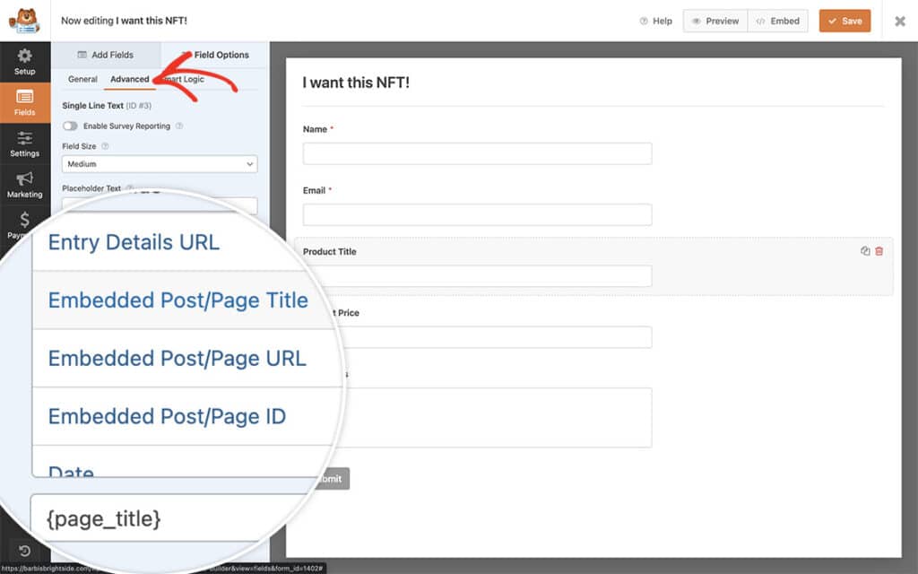This screenshot has width=918, height=574.
Task: Open the Marketing sidebar section
Action: point(24,186)
